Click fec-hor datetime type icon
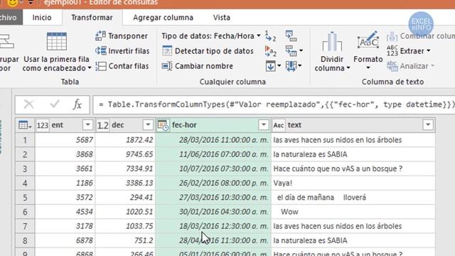Viewport: 455px width, 256px height. pyautogui.click(x=163, y=125)
